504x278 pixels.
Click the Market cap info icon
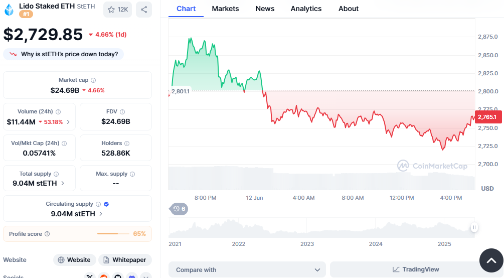pos(93,80)
